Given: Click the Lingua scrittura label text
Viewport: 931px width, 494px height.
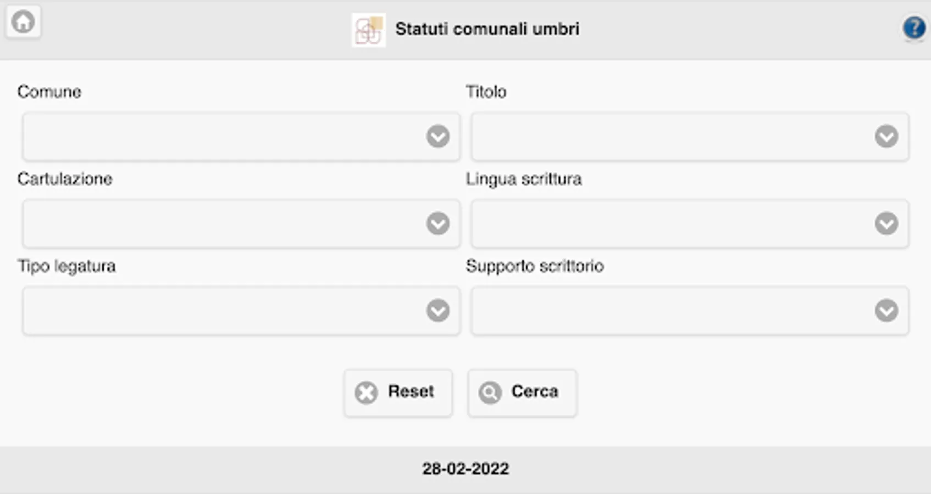Looking at the screenshot, I should [x=524, y=179].
